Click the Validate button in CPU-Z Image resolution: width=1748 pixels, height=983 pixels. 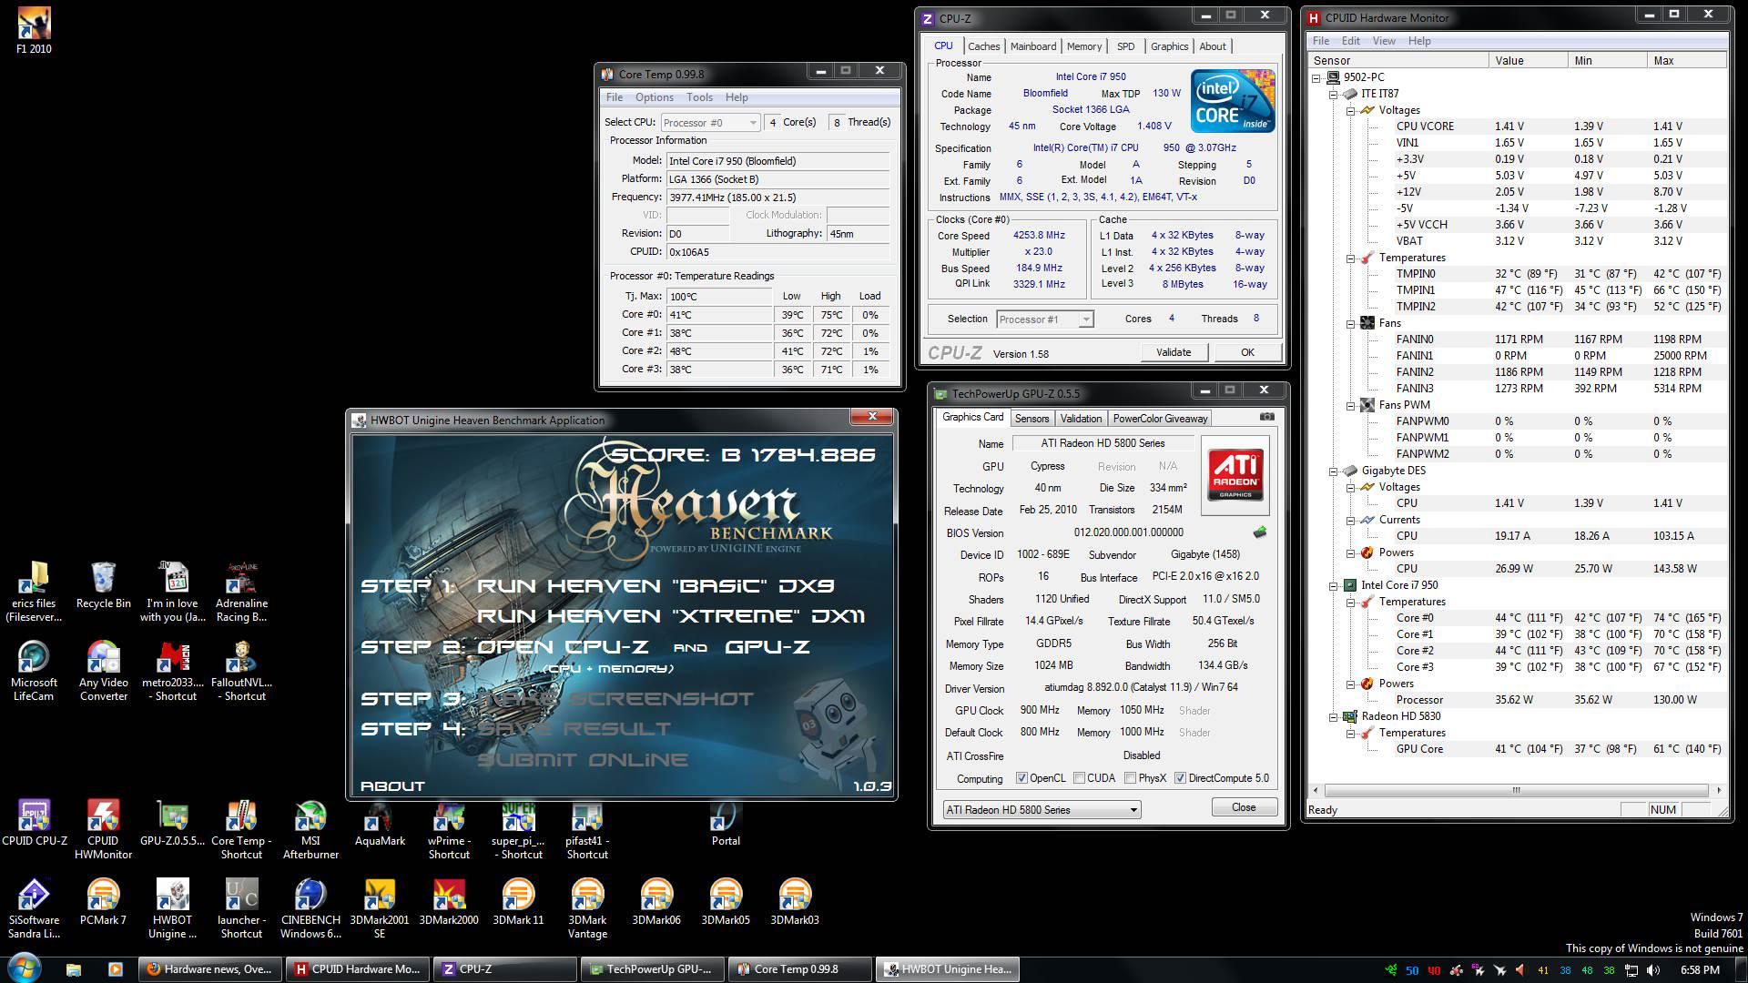coord(1174,352)
